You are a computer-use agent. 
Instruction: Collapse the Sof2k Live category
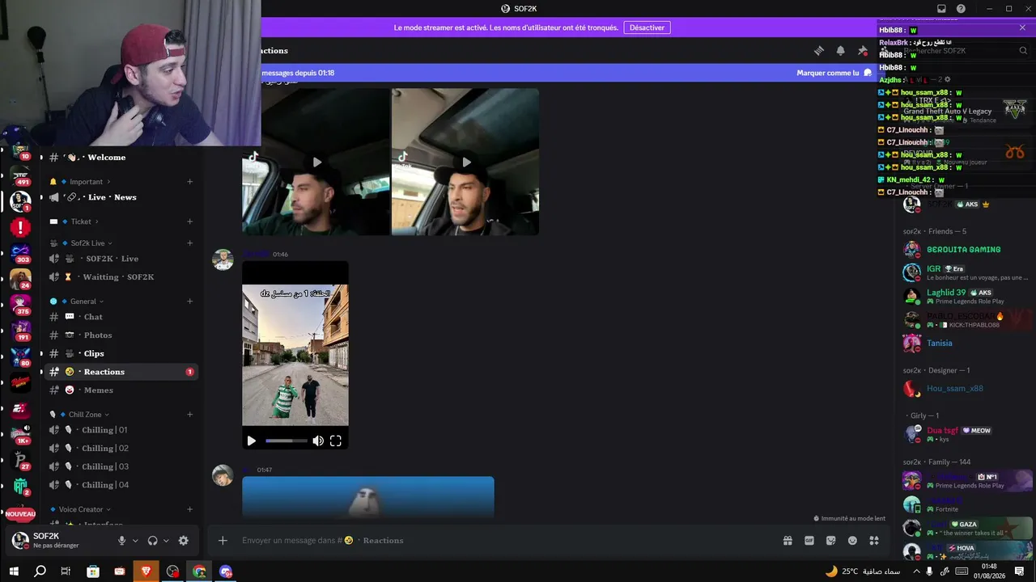click(x=87, y=243)
